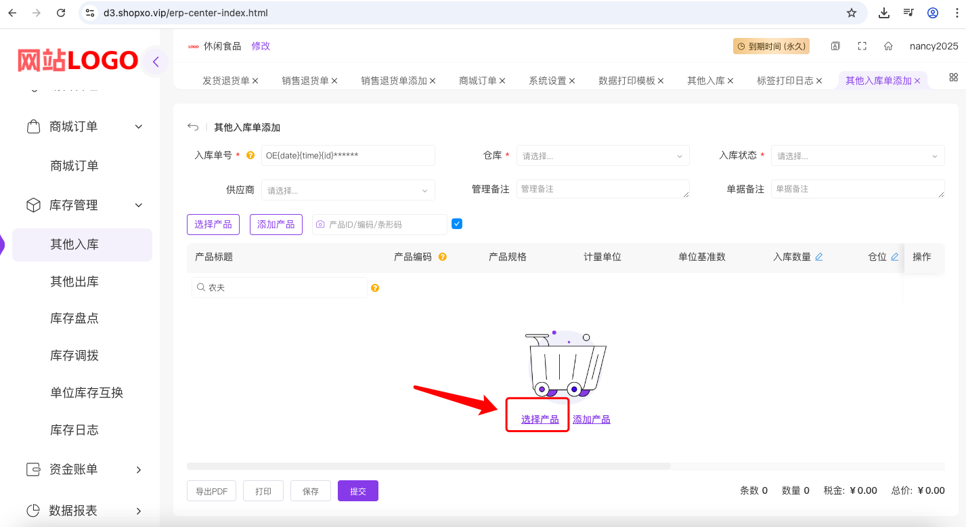Switch to the 其他入库 tab
Screen dimensions: 966x527
point(706,81)
